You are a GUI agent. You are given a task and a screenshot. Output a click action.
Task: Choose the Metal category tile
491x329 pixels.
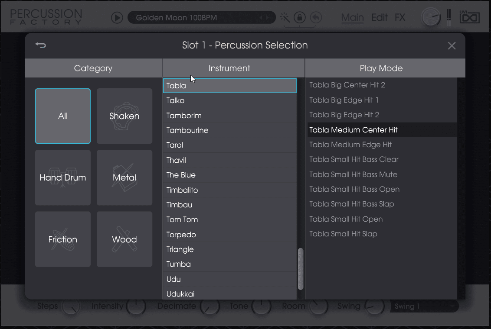click(124, 177)
